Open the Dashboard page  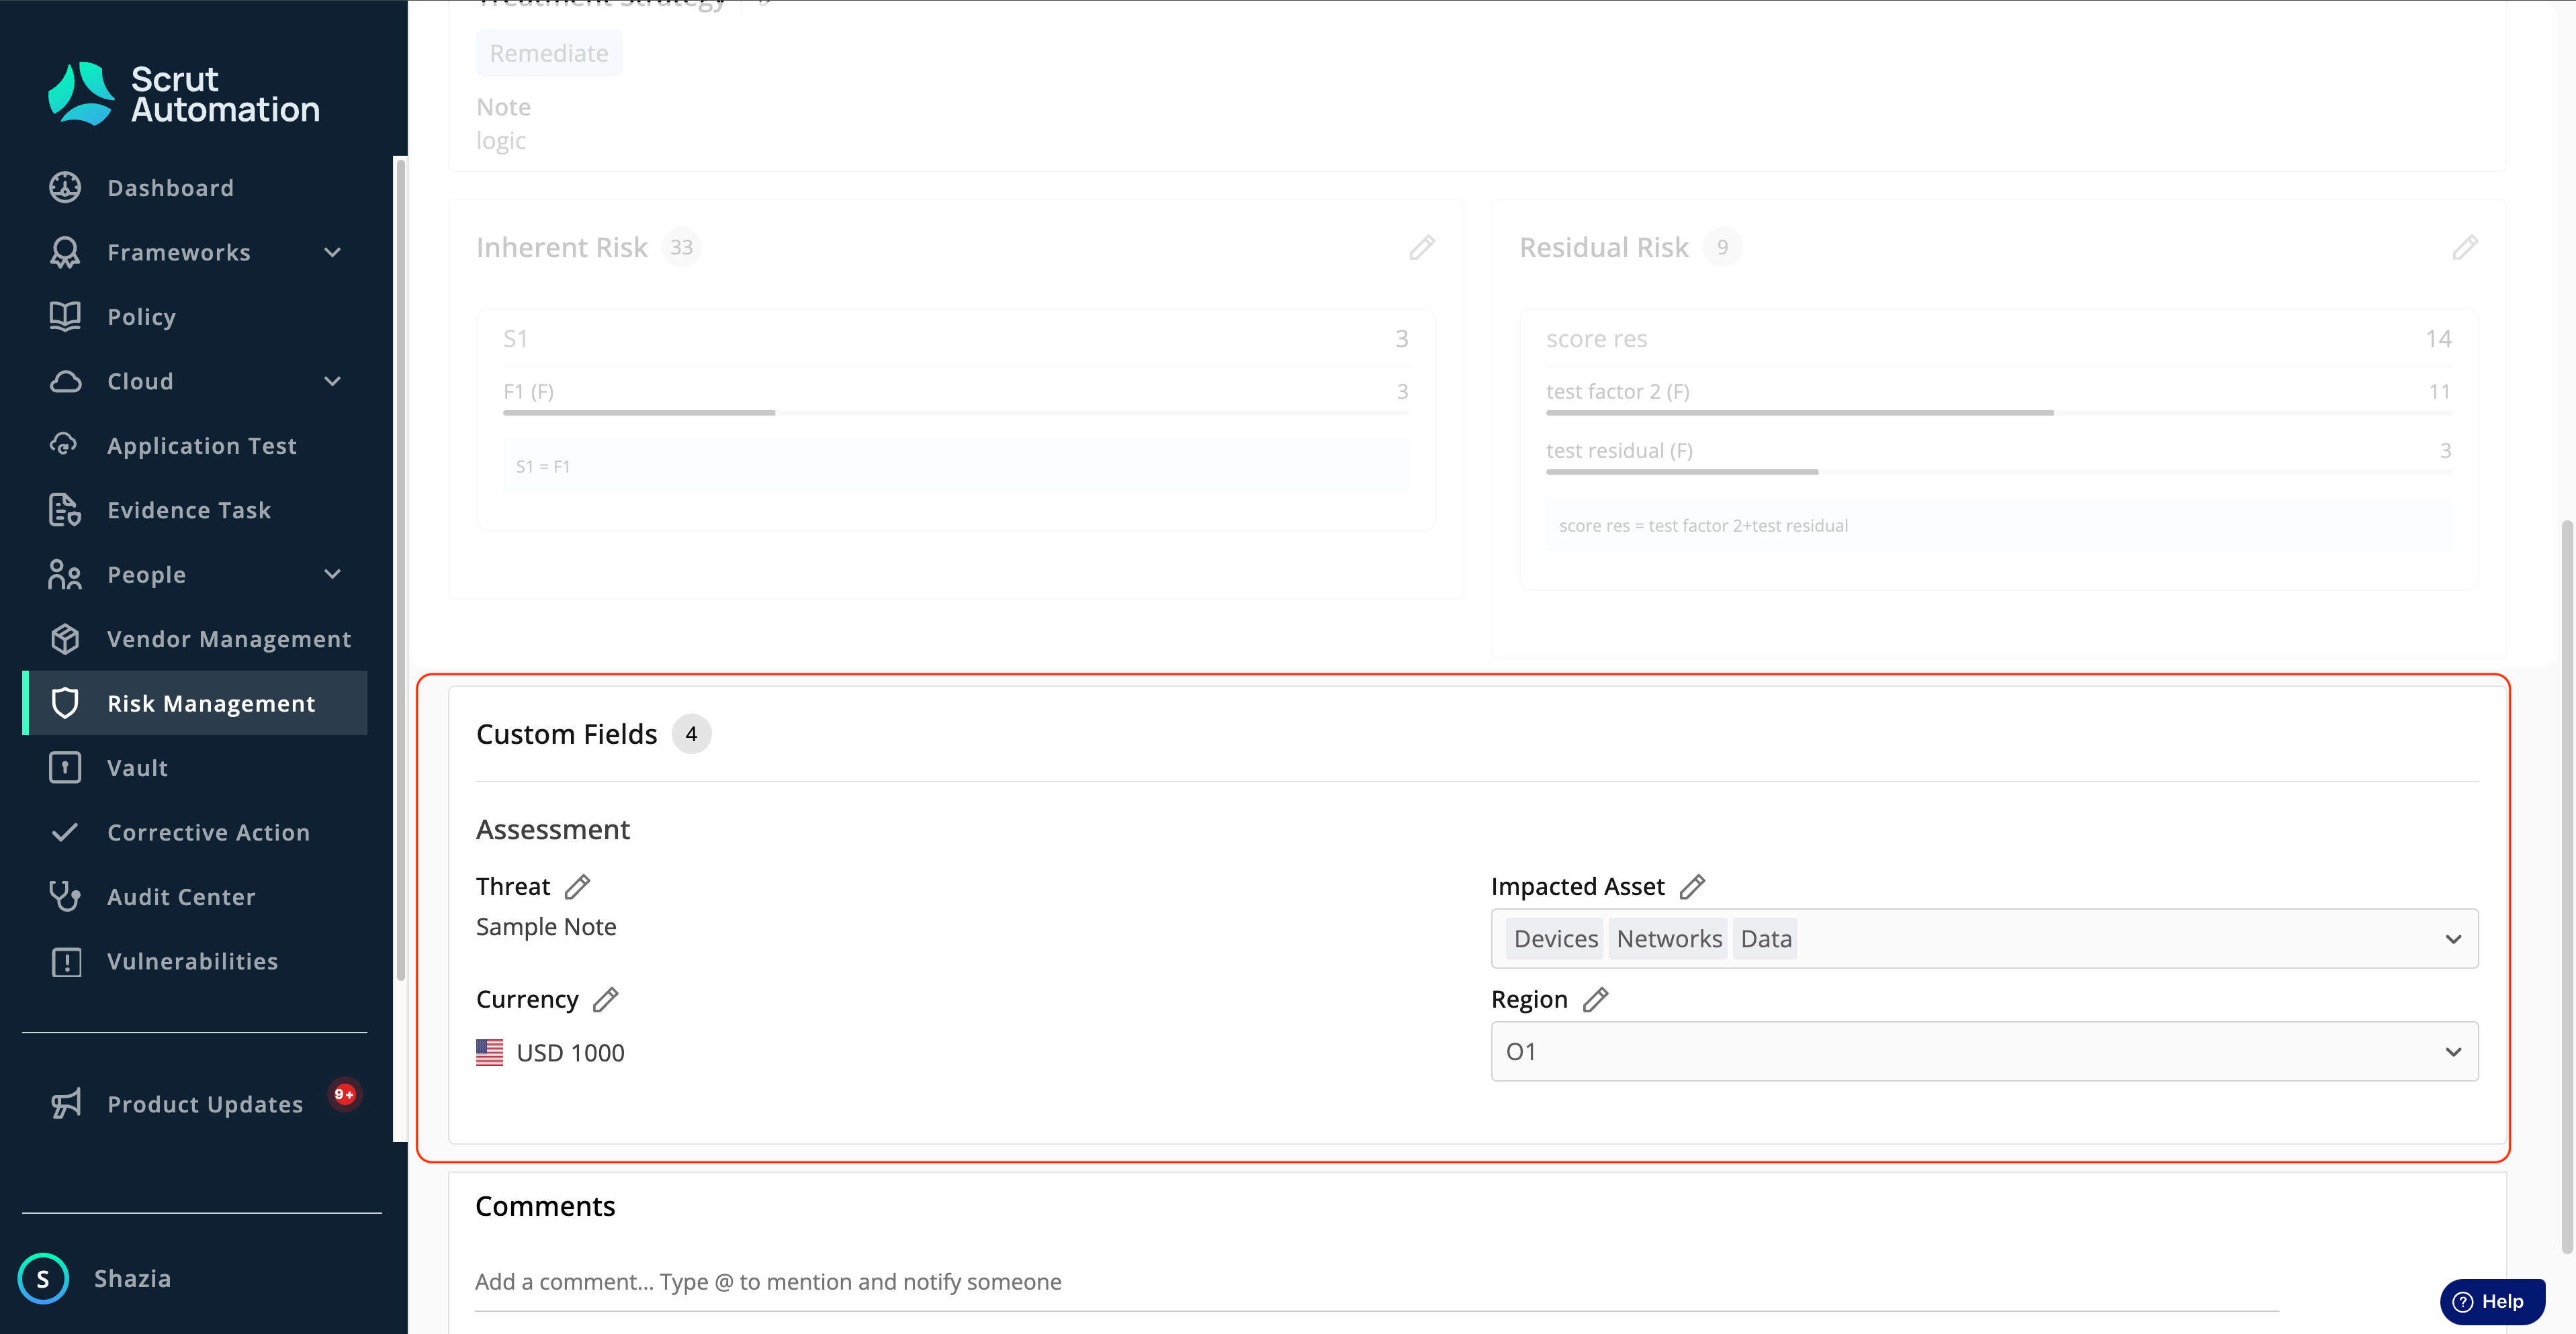(x=170, y=188)
